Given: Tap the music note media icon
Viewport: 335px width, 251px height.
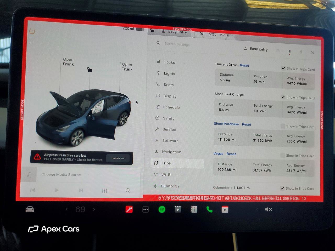Looking at the screenshot, I should click(29, 174).
